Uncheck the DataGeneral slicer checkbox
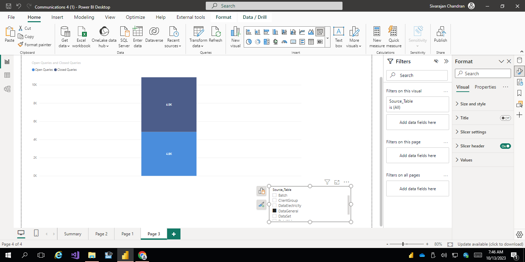 [x=274, y=211]
